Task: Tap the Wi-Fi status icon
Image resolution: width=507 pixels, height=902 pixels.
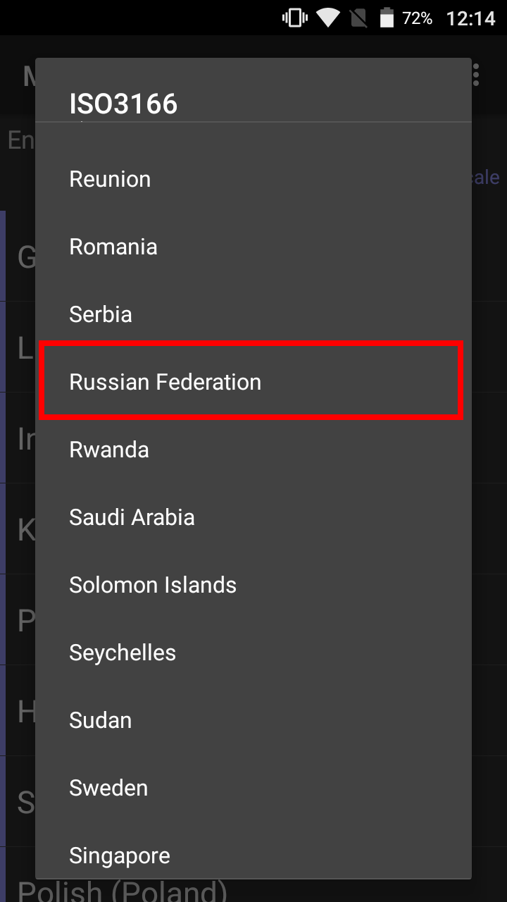Action: click(328, 18)
